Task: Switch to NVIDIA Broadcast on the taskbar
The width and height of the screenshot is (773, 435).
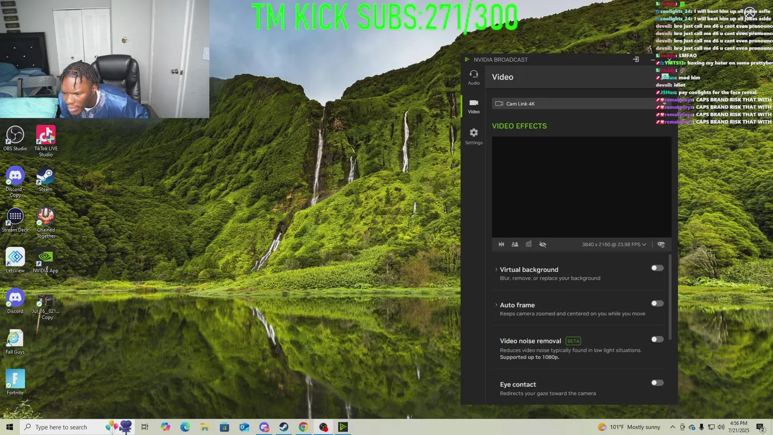Action: coord(343,427)
